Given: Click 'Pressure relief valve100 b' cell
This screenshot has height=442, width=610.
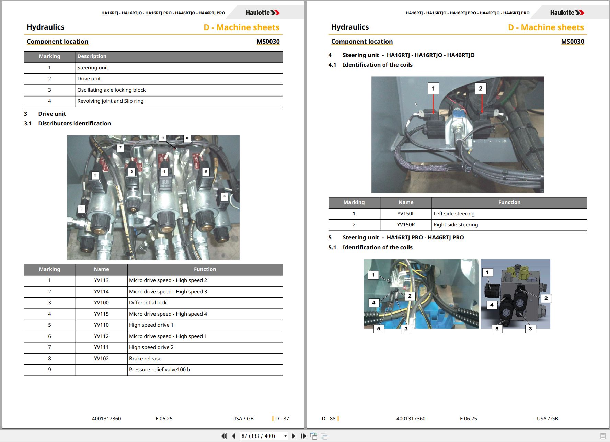Looking at the screenshot, I should coord(205,370).
